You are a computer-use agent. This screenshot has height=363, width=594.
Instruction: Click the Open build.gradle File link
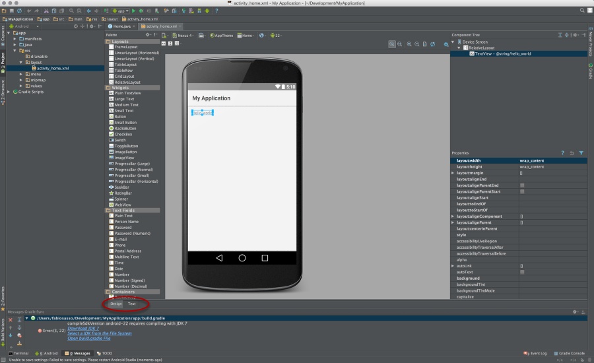[x=89, y=338]
